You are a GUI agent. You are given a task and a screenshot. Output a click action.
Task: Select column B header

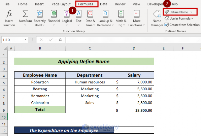coord(40,48)
